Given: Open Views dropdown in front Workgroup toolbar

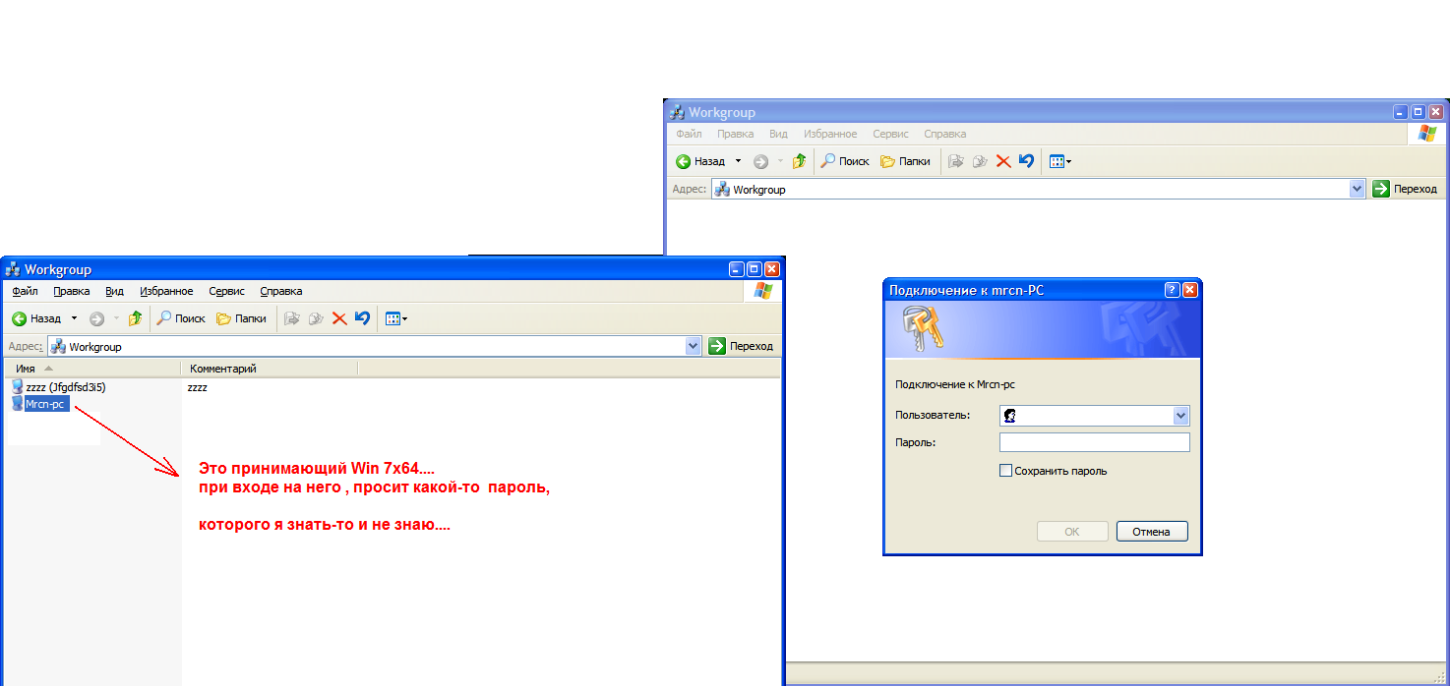Looking at the screenshot, I should 396,318.
